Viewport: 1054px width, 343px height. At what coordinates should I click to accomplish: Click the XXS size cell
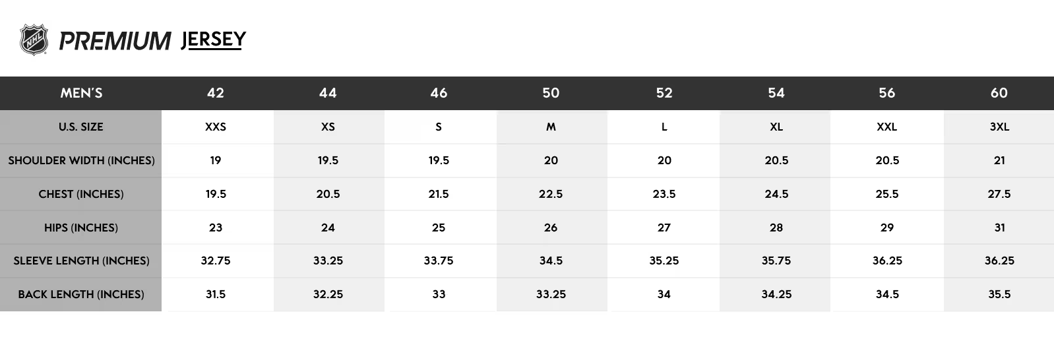tap(216, 127)
